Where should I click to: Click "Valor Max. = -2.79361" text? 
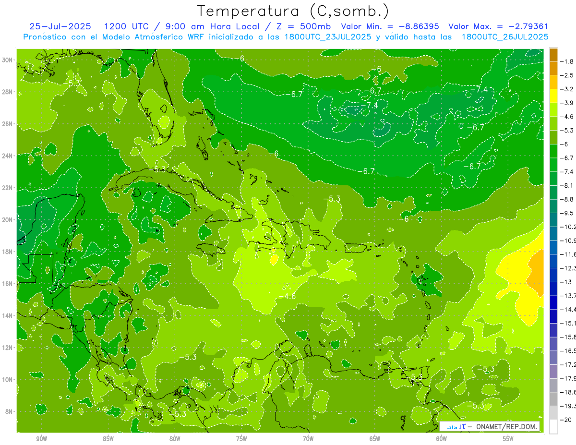(x=498, y=26)
